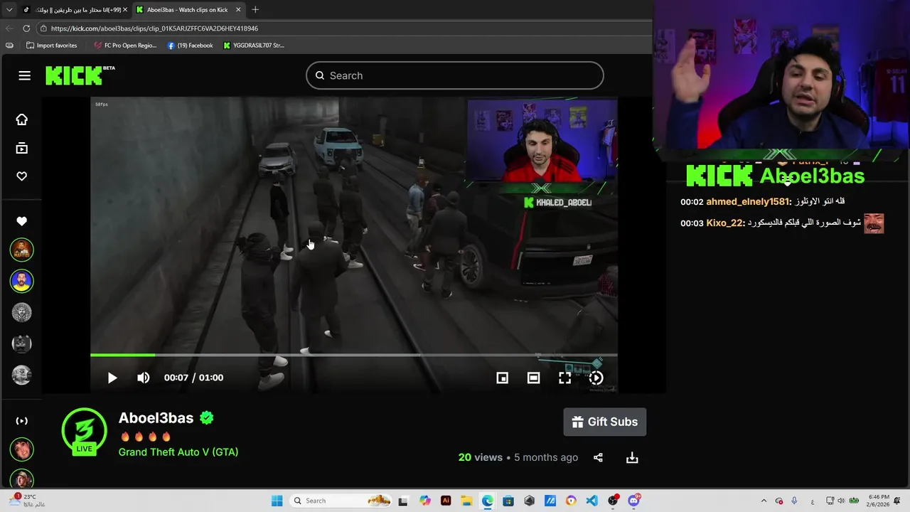Open Adobe Illustrator from taskbar
Image resolution: width=910 pixels, height=512 pixels.
click(x=446, y=501)
